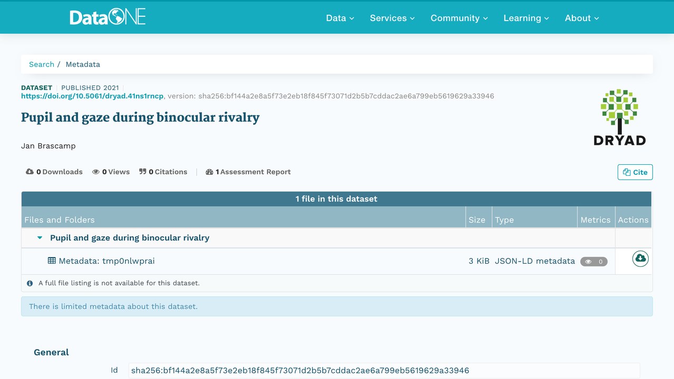
Task: Click the 0 Citations metric
Action: click(x=163, y=172)
